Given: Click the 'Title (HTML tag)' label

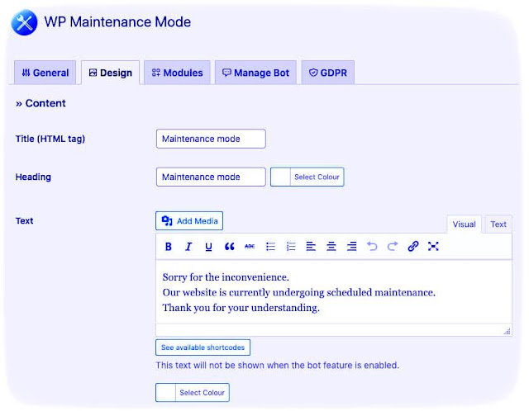Looking at the screenshot, I should click(x=50, y=139).
